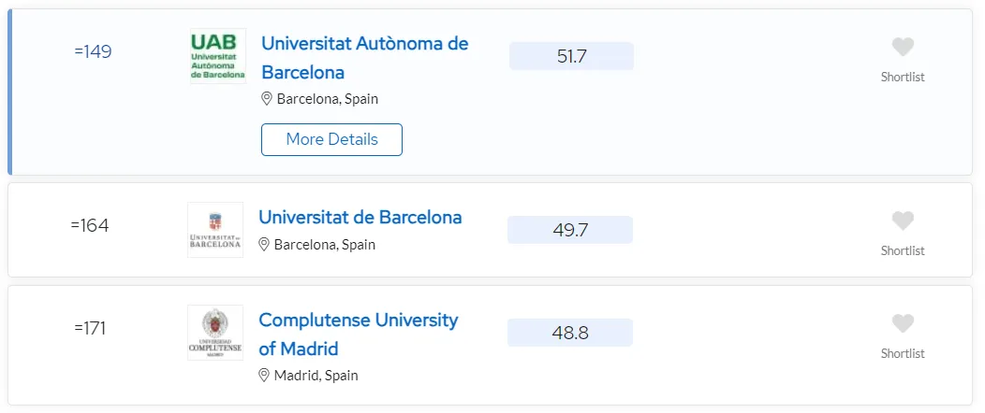The width and height of the screenshot is (985, 413).
Task: Click location pin beside Barcelona, Spain under UAB
Action: 266,99
